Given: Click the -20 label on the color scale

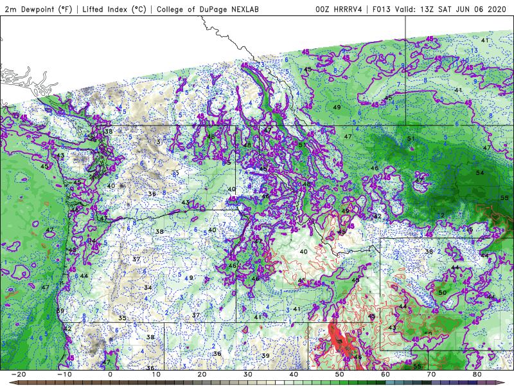Looking at the screenshot, I should click(x=19, y=374).
